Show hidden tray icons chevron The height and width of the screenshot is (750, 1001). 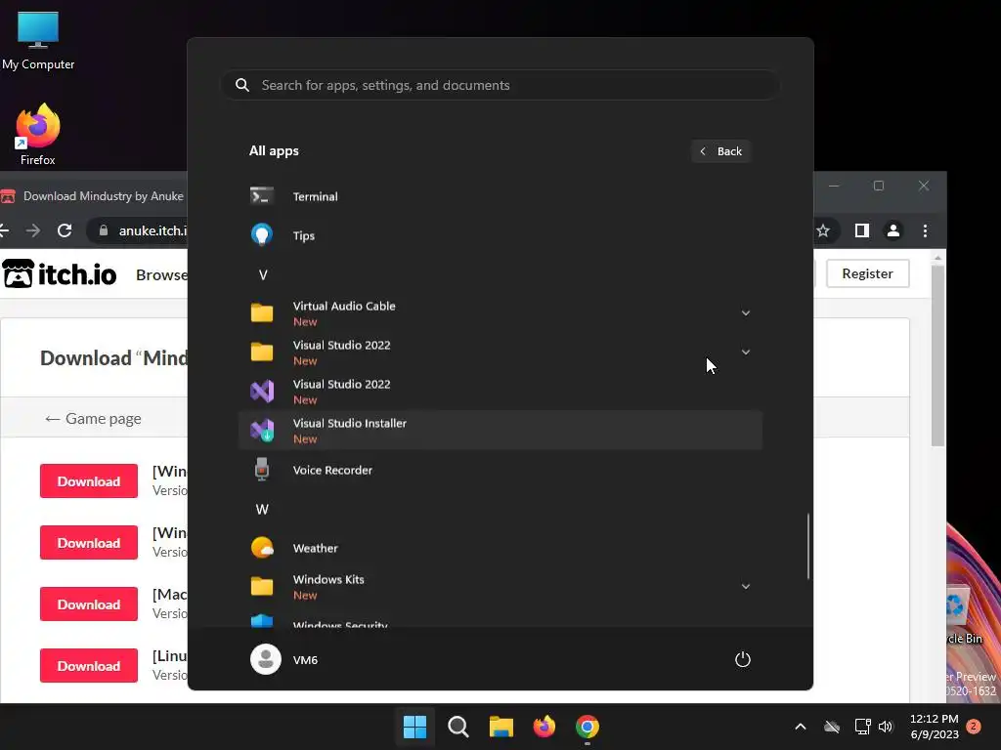[800, 727]
